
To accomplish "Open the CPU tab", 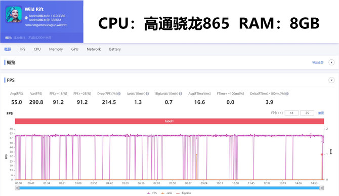I will 37,49.
